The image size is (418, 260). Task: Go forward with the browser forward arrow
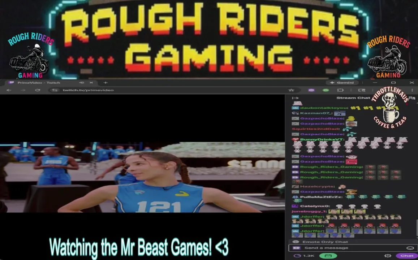point(23,90)
